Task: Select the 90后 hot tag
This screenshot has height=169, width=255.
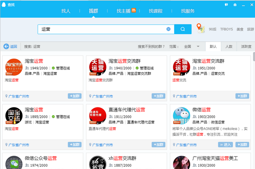Action: [x=213, y=29]
